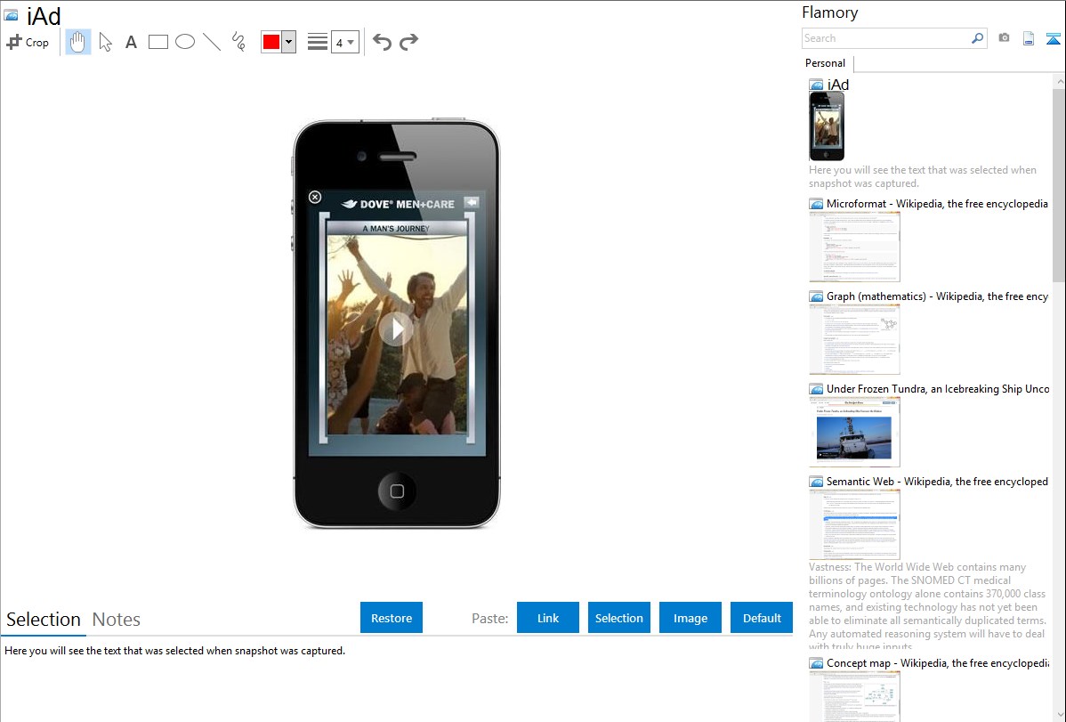This screenshot has height=722, width=1066.
Task: Select the Crop tool
Action: click(28, 42)
